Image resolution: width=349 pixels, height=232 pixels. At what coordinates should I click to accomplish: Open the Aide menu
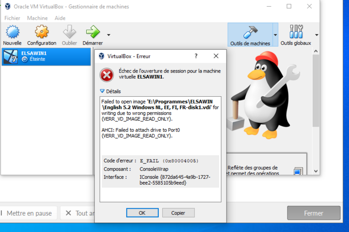tap(60, 18)
